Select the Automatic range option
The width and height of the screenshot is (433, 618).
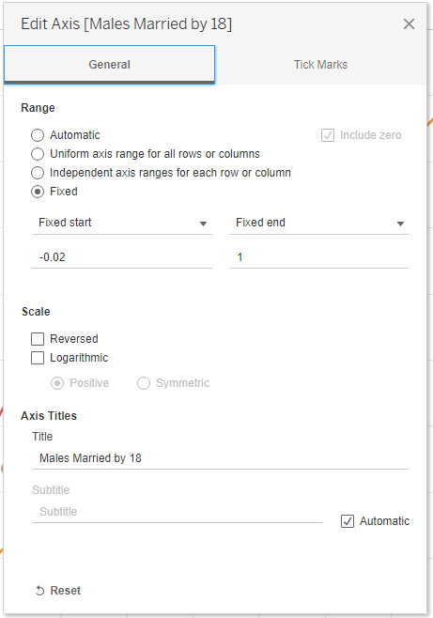click(38, 135)
